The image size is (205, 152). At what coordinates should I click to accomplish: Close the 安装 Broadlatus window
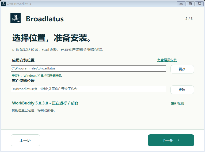pyautogui.click(x=199, y=4)
